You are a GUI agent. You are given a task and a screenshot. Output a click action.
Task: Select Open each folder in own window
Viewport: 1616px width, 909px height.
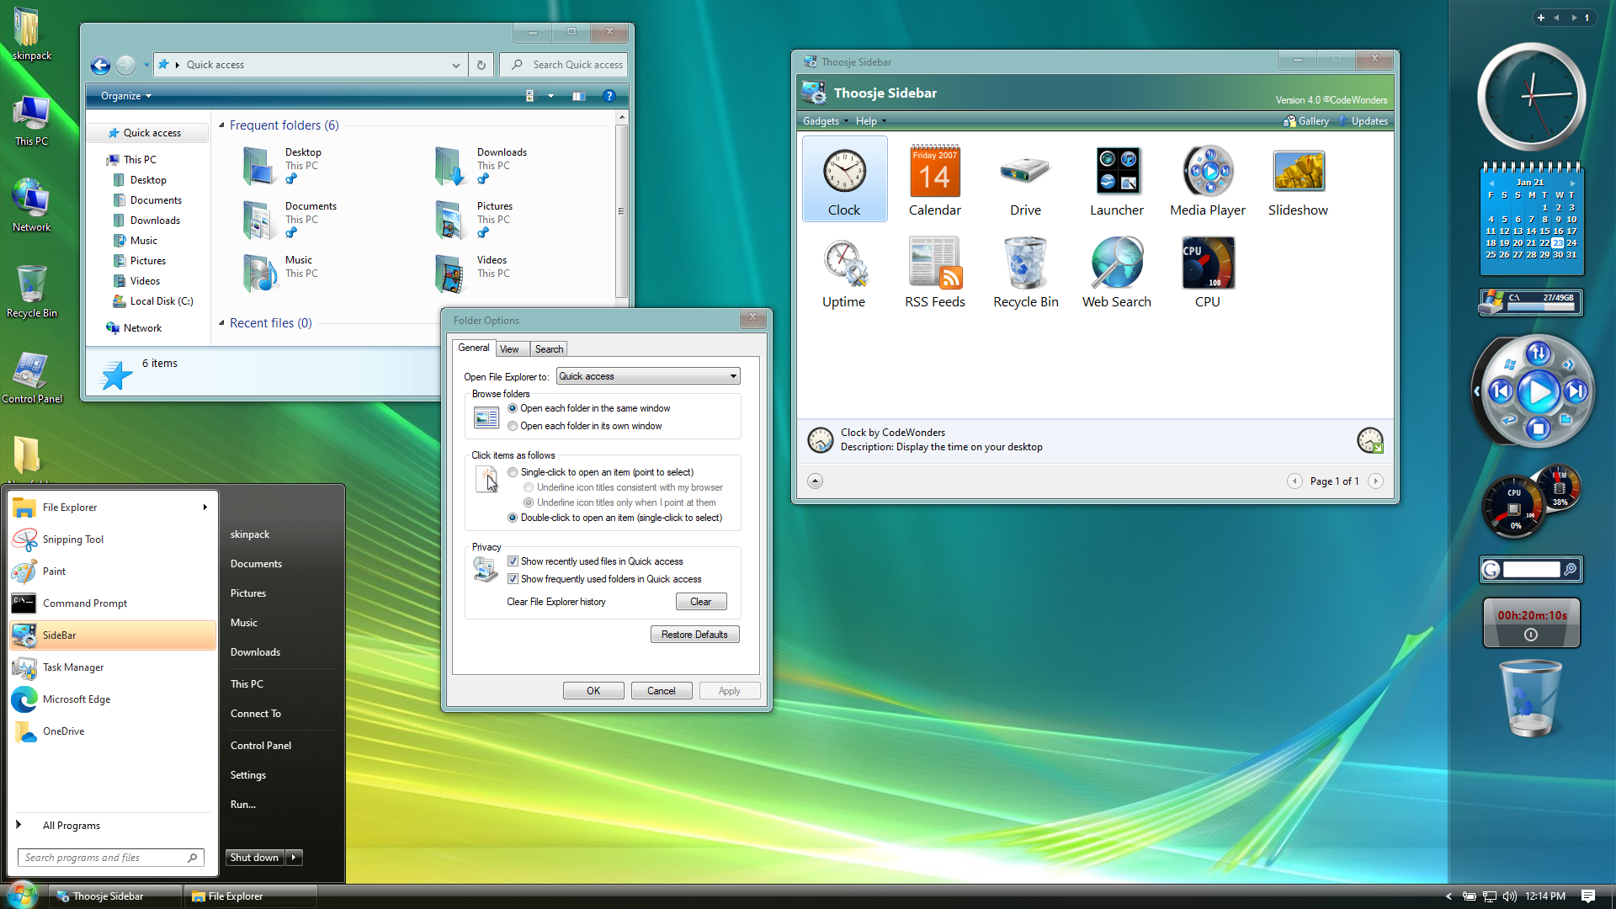(513, 426)
